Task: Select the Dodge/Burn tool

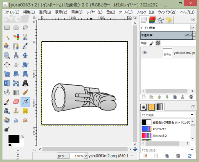Action: (7, 130)
